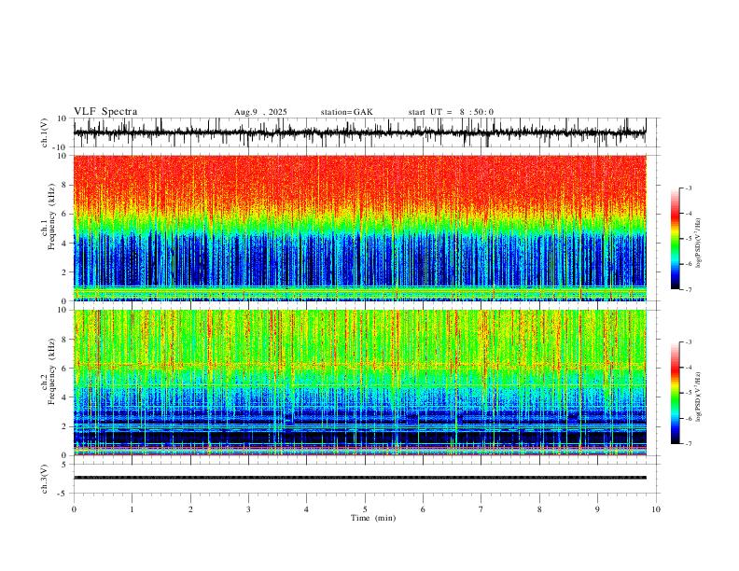The image size is (739, 571).
Task: Select the "start UT = 8 : 50: 0" text
Action: (451, 112)
